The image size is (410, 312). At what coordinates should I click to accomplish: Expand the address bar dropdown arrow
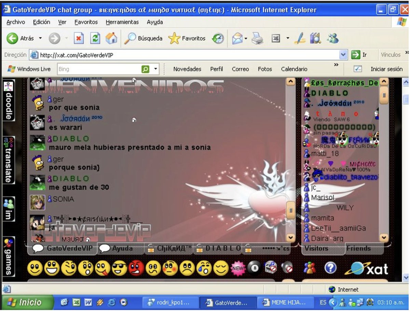pos(343,55)
